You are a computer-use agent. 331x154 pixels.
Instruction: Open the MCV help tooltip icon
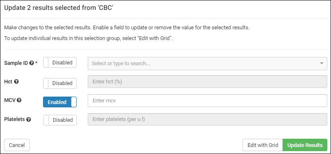tap(19, 100)
